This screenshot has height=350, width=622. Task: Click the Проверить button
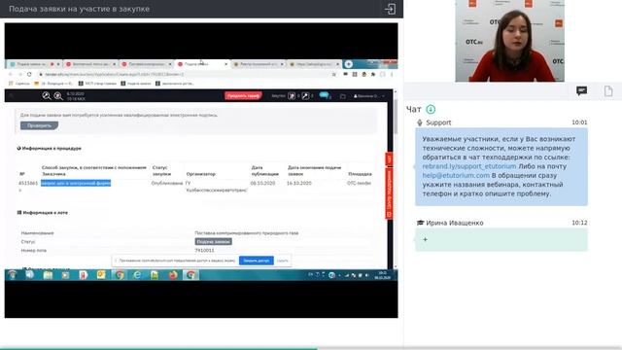[39, 125]
